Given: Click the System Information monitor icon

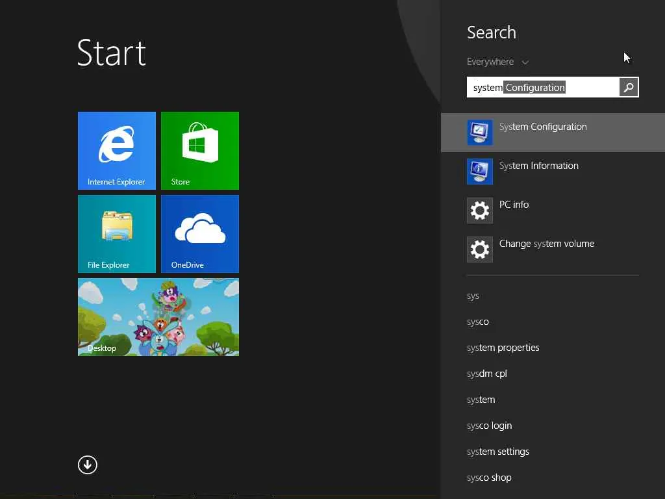Looking at the screenshot, I should [480, 172].
